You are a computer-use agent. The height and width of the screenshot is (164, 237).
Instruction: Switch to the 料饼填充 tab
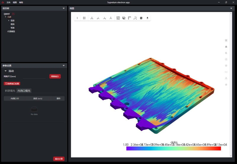click(10, 91)
